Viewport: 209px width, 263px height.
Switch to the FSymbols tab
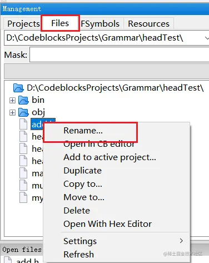point(100,24)
